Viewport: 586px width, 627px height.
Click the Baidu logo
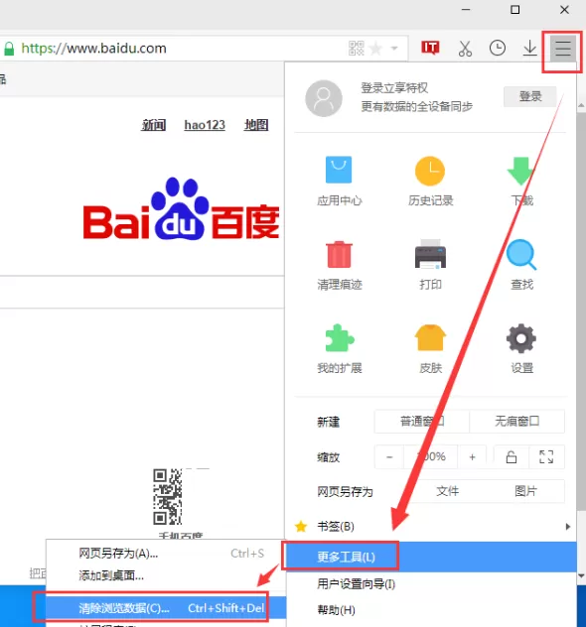point(181,208)
